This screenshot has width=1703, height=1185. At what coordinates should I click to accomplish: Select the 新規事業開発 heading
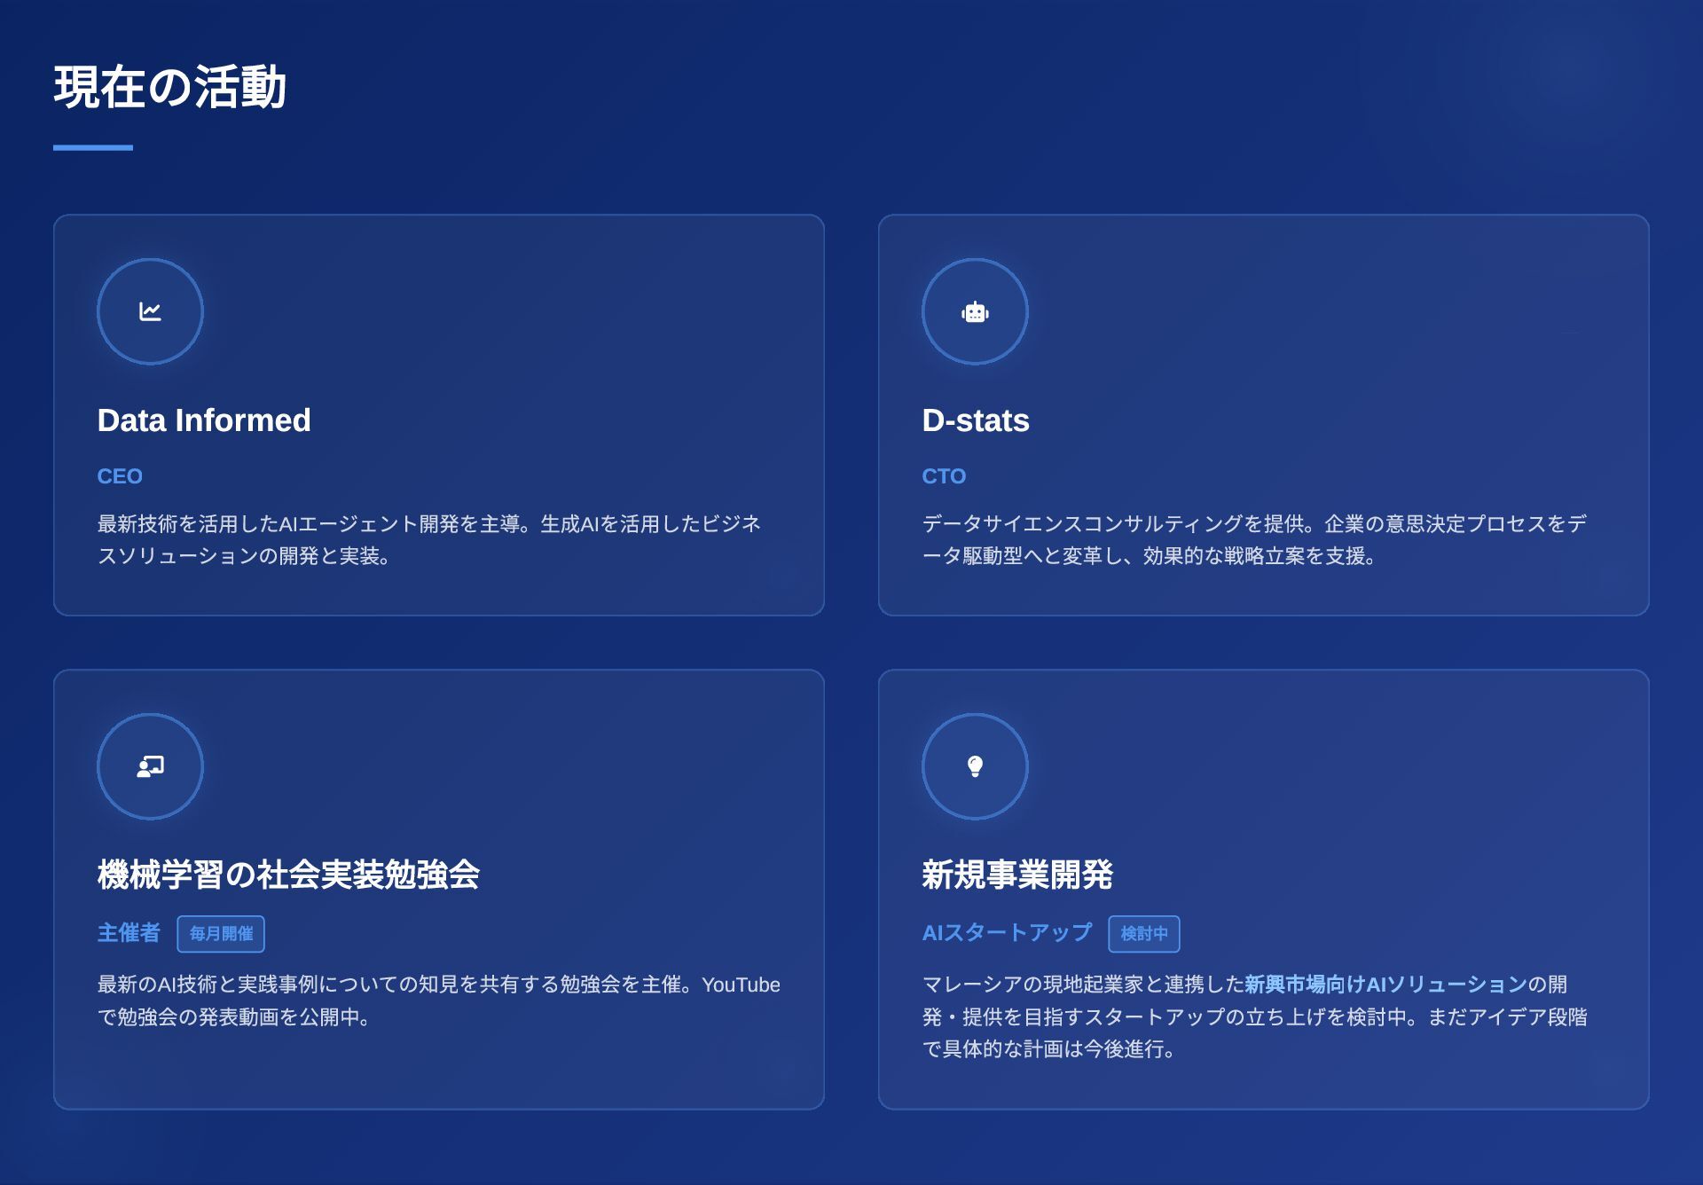1017,875
